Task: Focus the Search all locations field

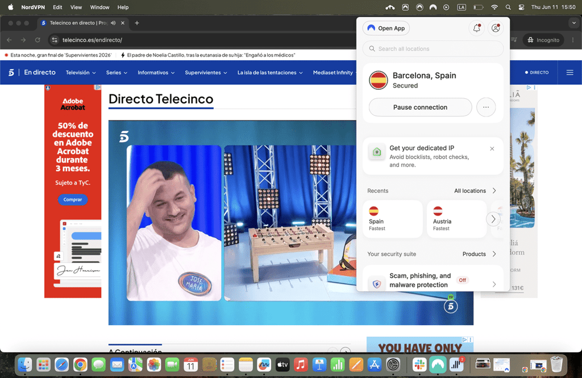Action: (x=433, y=49)
